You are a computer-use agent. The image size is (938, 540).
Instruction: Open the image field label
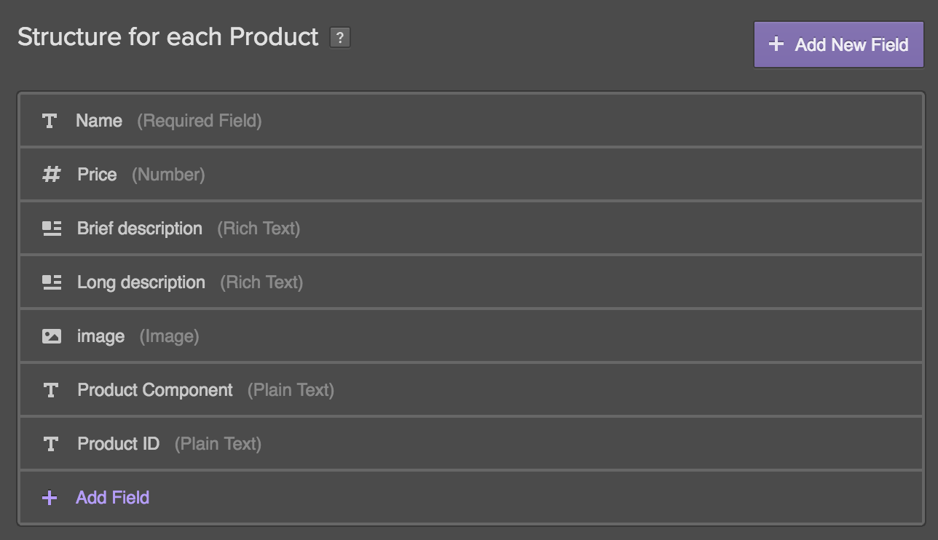point(101,337)
